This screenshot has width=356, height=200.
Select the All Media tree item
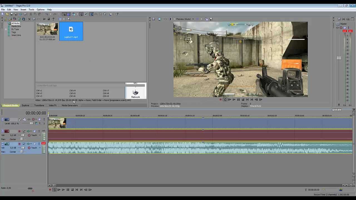pyautogui.click(x=15, y=23)
